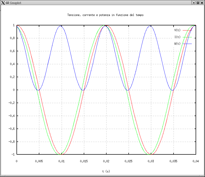Screen dimensions: 205x177
Task: Open the X window menu icon
Action: (x=3, y=3)
